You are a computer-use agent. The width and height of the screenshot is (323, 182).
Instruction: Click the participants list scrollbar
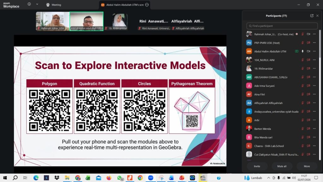pyautogui.click(x=320, y=44)
